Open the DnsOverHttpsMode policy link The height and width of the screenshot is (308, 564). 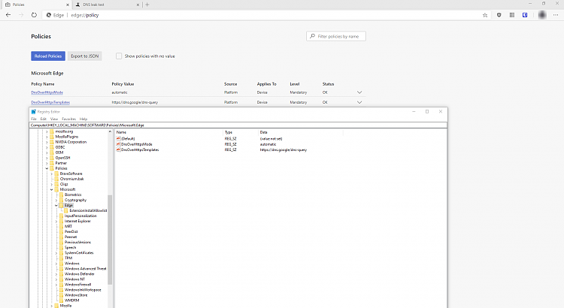tap(47, 92)
